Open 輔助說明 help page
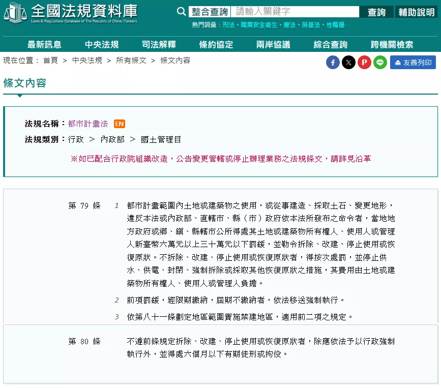The image size is (441, 388). (x=417, y=12)
